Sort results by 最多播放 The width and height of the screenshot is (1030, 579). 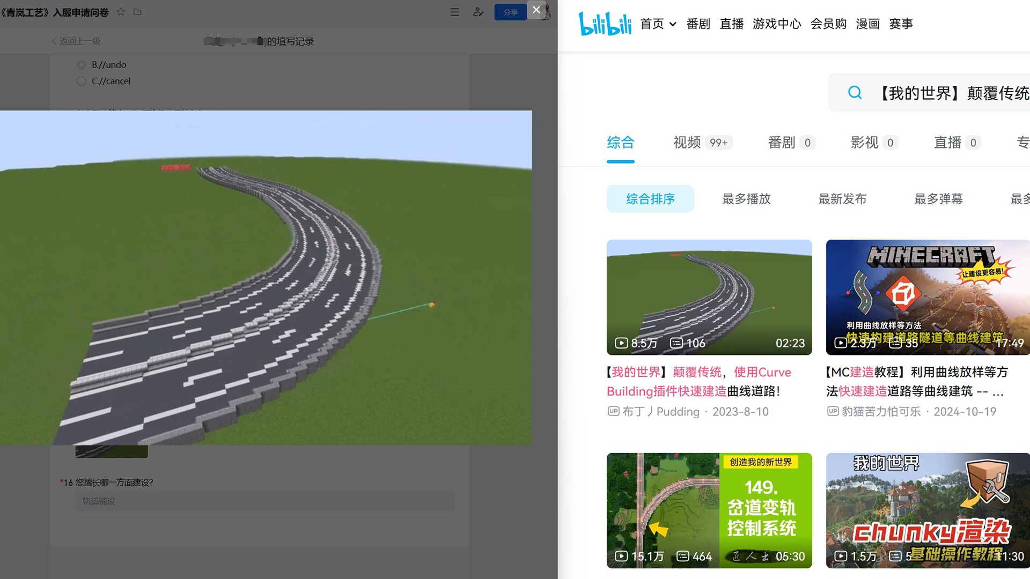[x=746, y=199]
